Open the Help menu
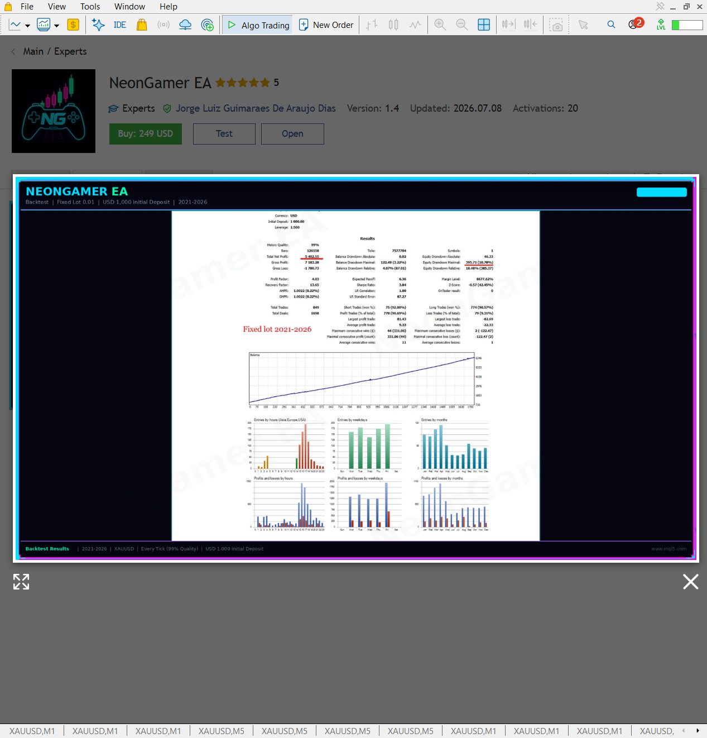Viewport: 707px width, 738px height. coord(168,7)
